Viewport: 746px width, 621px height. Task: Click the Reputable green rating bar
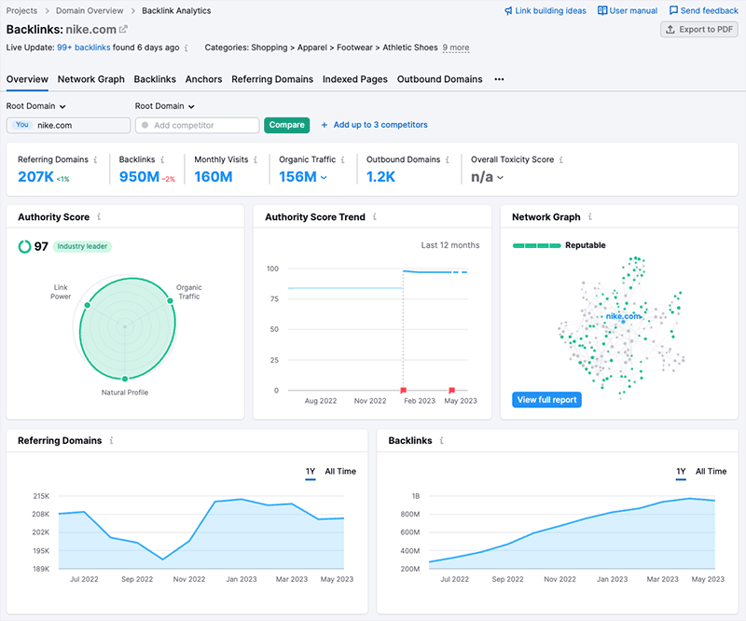(537, 245)
